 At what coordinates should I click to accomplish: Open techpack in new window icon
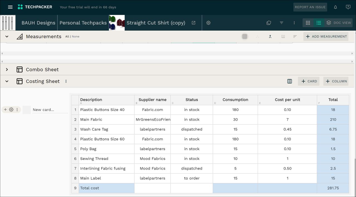tap(194, 23)
